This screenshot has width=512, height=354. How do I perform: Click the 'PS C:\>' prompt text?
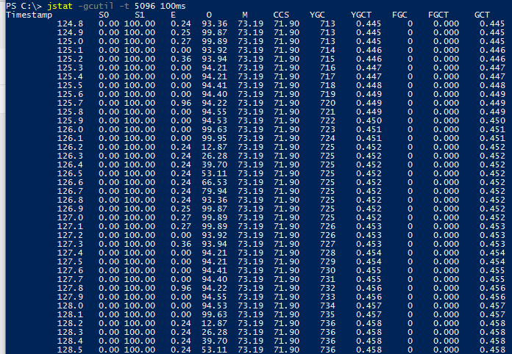point(24,6)
